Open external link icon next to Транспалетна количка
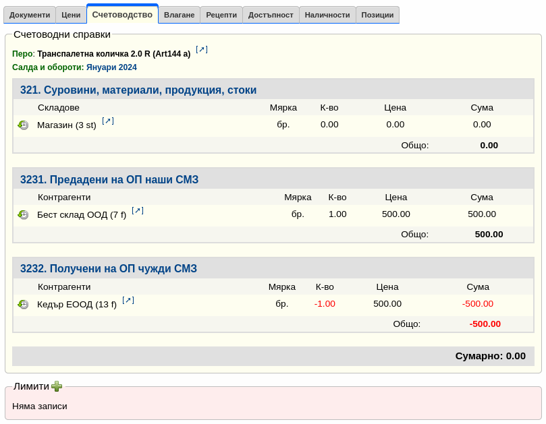This screenshot has width=546, height=424. point(202,49)
